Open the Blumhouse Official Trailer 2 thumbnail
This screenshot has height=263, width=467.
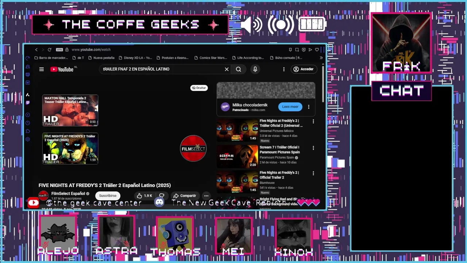[x=237, y=182]
